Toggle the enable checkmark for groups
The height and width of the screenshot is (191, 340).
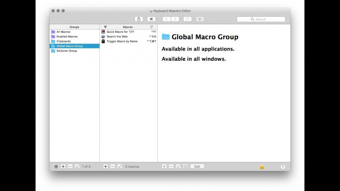[x=77, y=166]
